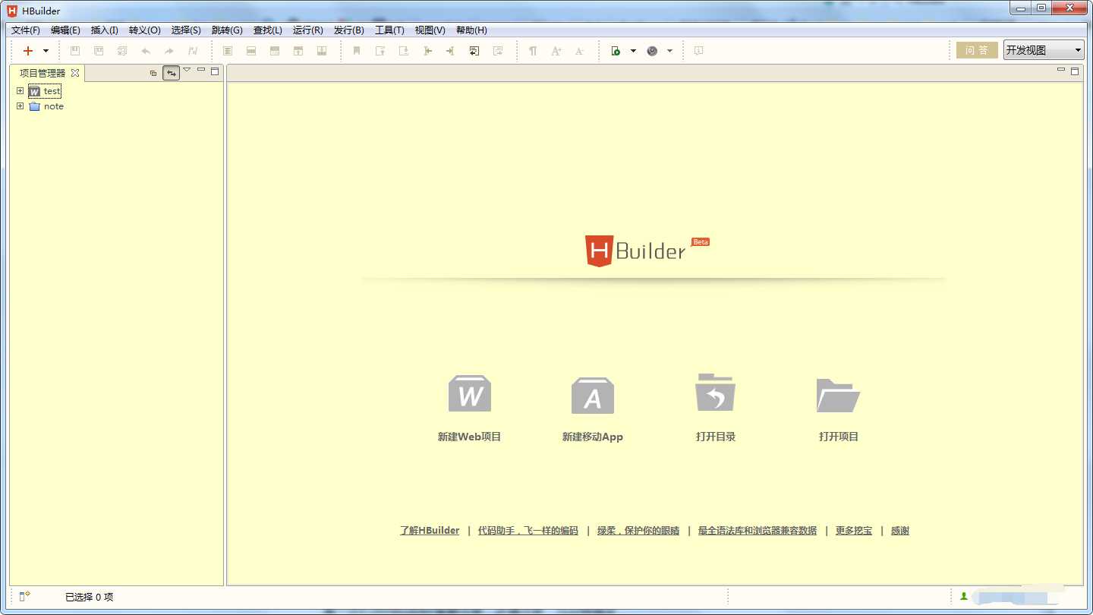The height and width of the screenshot is (615, 1093).
Task: Click the green run-in-browser icon
Action: [x=616, y=51]
